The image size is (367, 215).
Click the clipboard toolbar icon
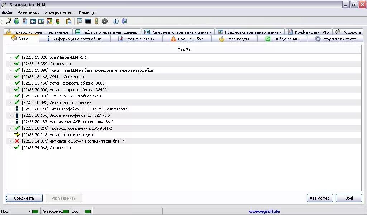pos(68,21)
